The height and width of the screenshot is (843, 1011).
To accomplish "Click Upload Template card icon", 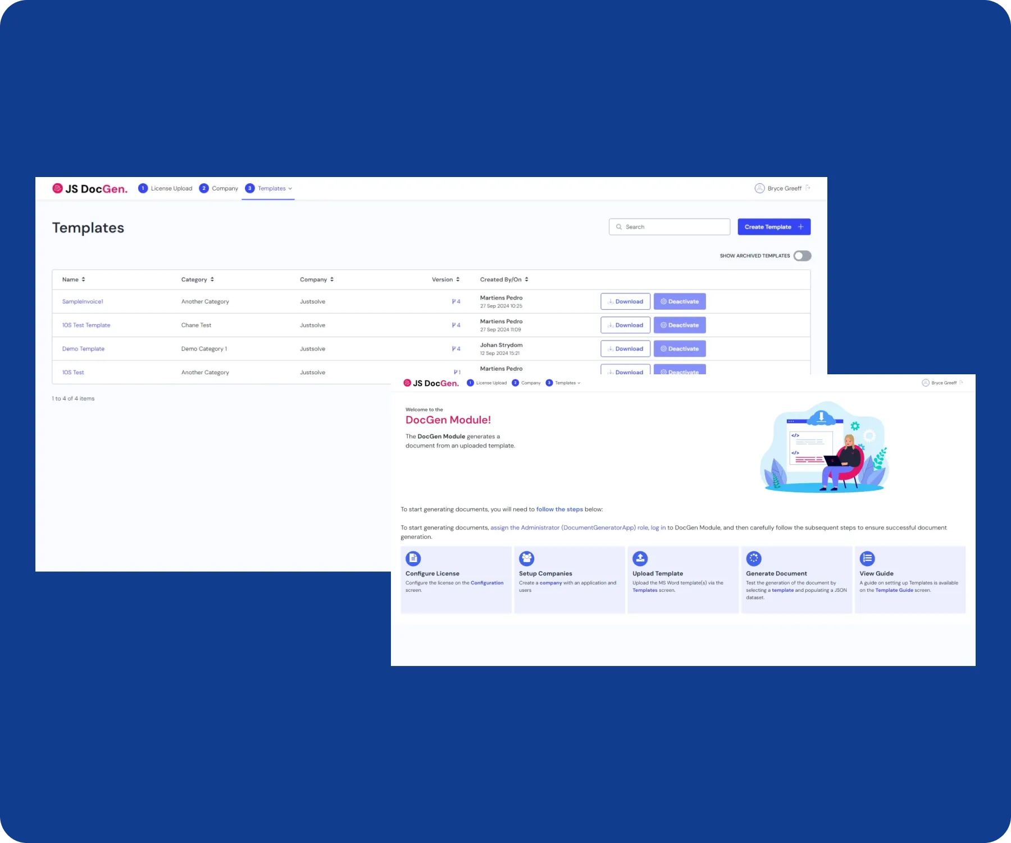I will [640, 559].
